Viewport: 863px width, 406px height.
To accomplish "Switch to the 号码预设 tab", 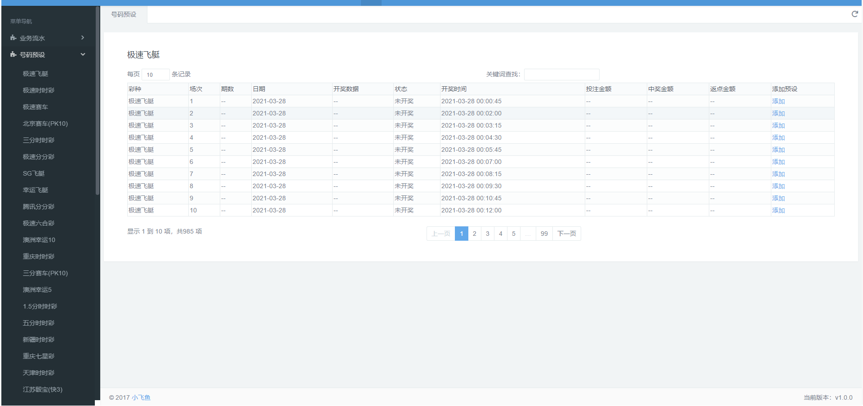I will [x=124, y=14].
